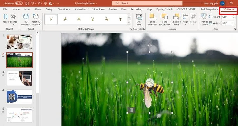Select the 3D Model tab

(x=229, y=9)
